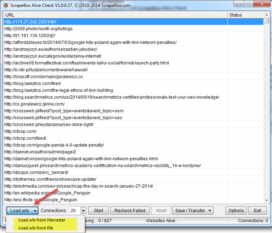Click the Exit button
The height and width of the screenshot is (233, 272).
pyautogui.click(x=258, y=210)
